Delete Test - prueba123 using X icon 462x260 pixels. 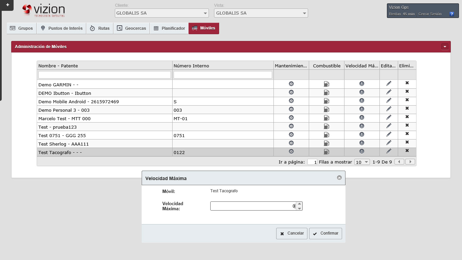point(407,125)
